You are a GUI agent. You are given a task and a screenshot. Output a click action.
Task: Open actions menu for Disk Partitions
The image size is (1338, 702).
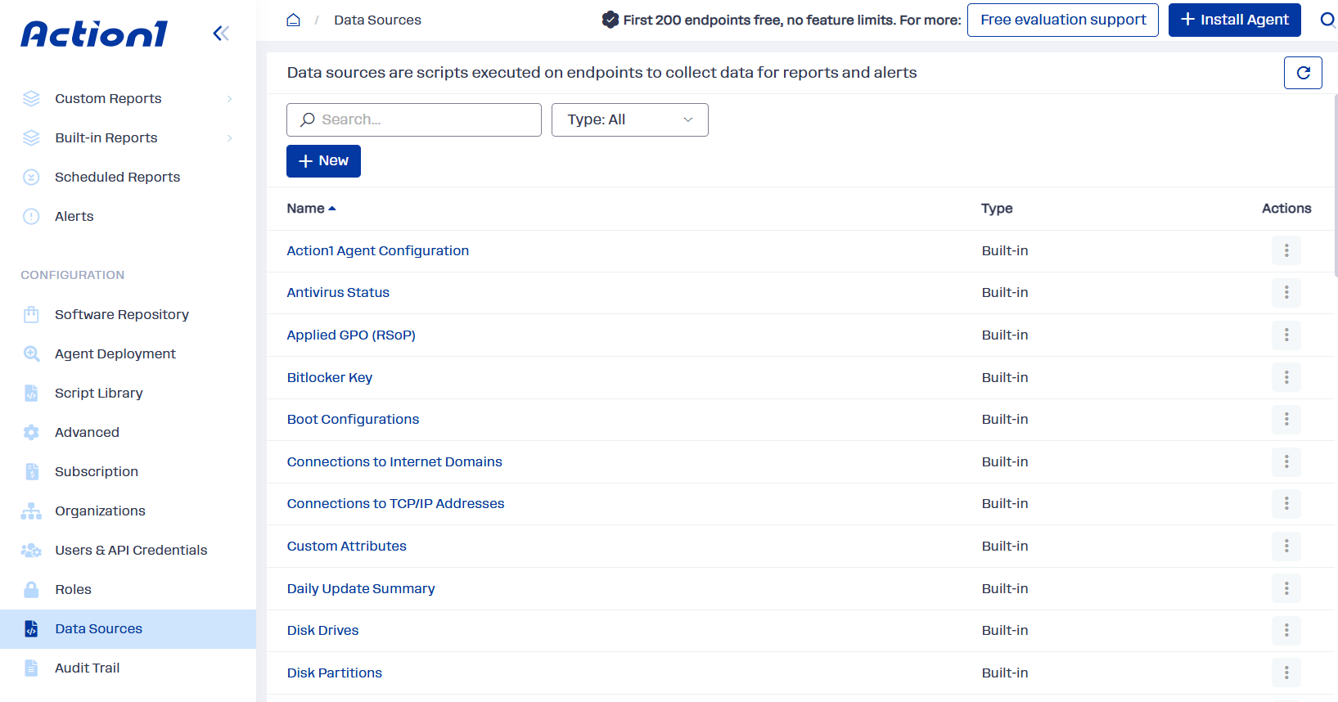coord(1286,673)
